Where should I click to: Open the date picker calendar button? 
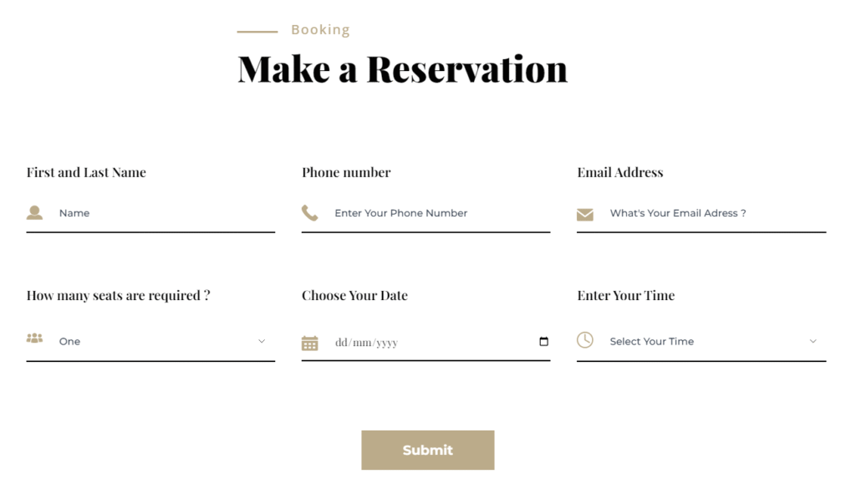coord(544,342)
